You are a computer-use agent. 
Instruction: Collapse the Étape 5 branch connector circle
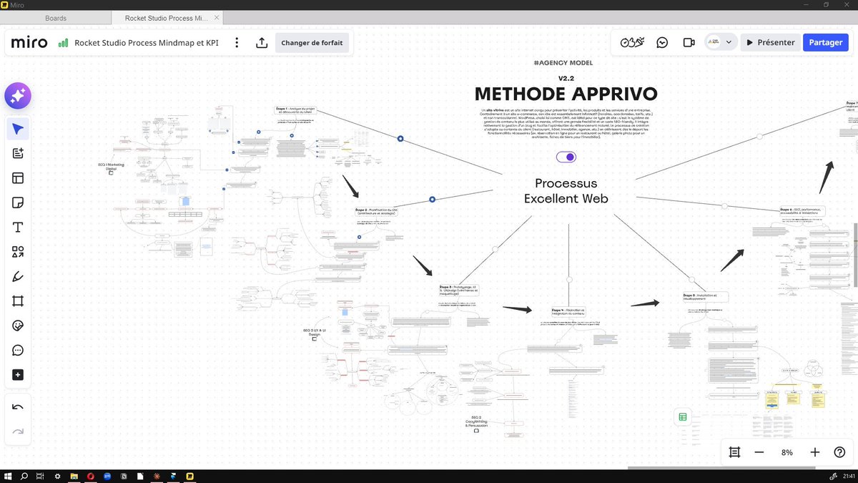point(691,279)
